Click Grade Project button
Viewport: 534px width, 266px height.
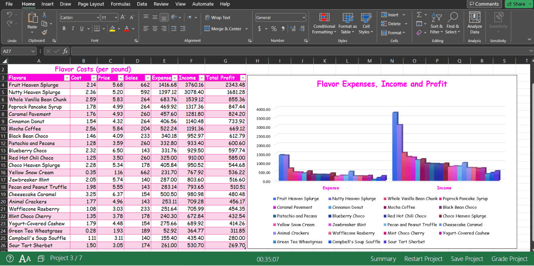510,259
